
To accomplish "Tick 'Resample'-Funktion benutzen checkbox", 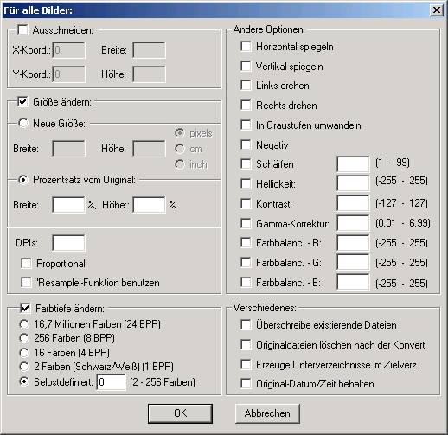I will [26, 283].
